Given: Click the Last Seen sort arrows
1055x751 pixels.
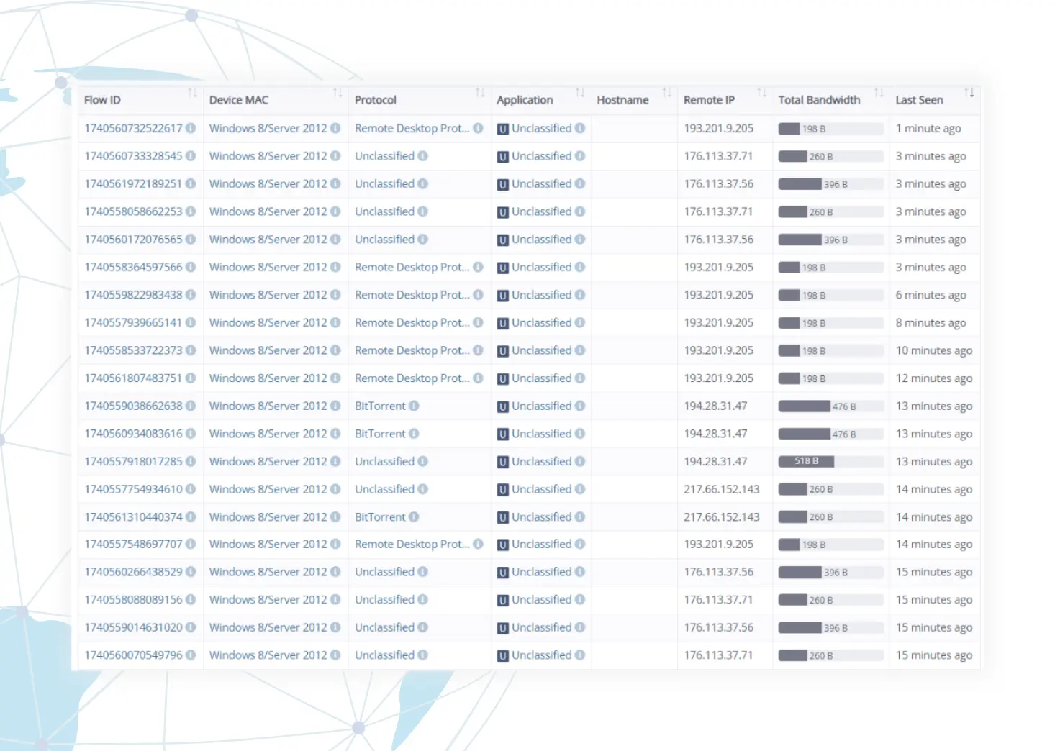Looking at the screenshot, I should click(969, 93).
